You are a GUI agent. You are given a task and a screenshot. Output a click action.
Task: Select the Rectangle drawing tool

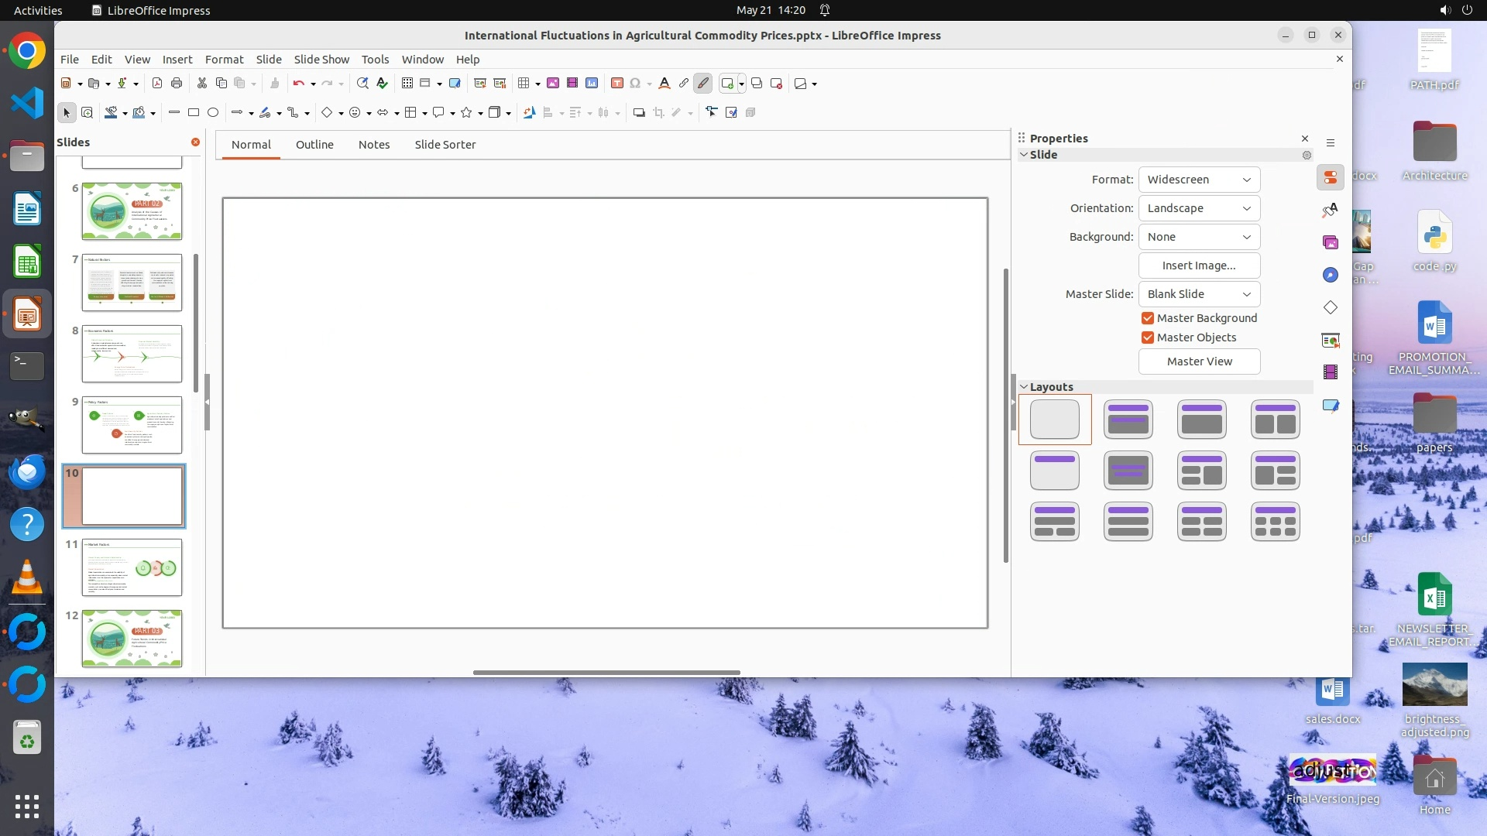pyautogui.click(x=194, y=113)
